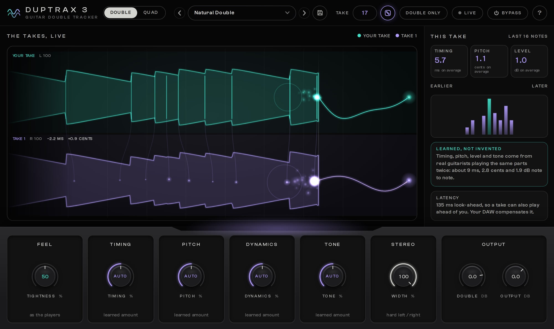The width and height of the screenshot is (554, 329).
Task: Toggle LIVE mode button
Action: coord(467,13)
